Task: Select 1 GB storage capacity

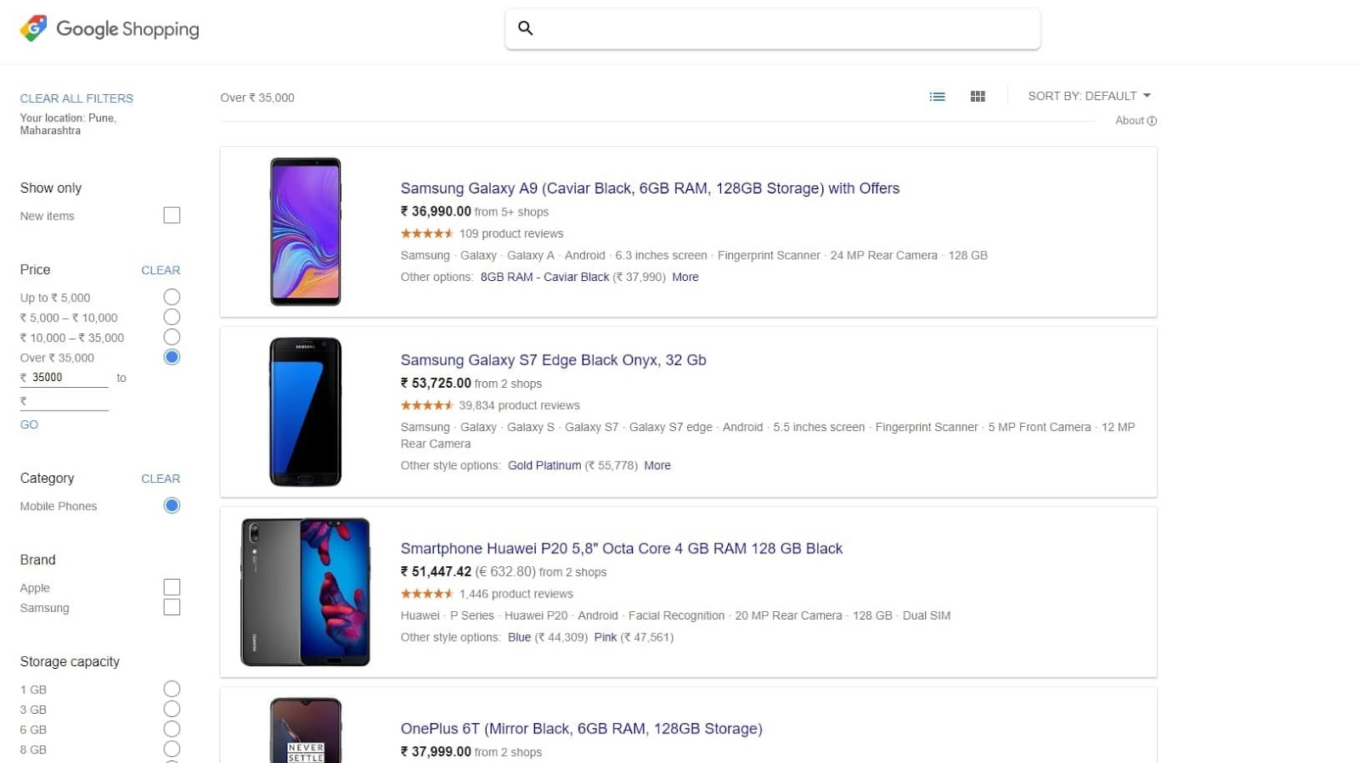Action: click(172, 689)
